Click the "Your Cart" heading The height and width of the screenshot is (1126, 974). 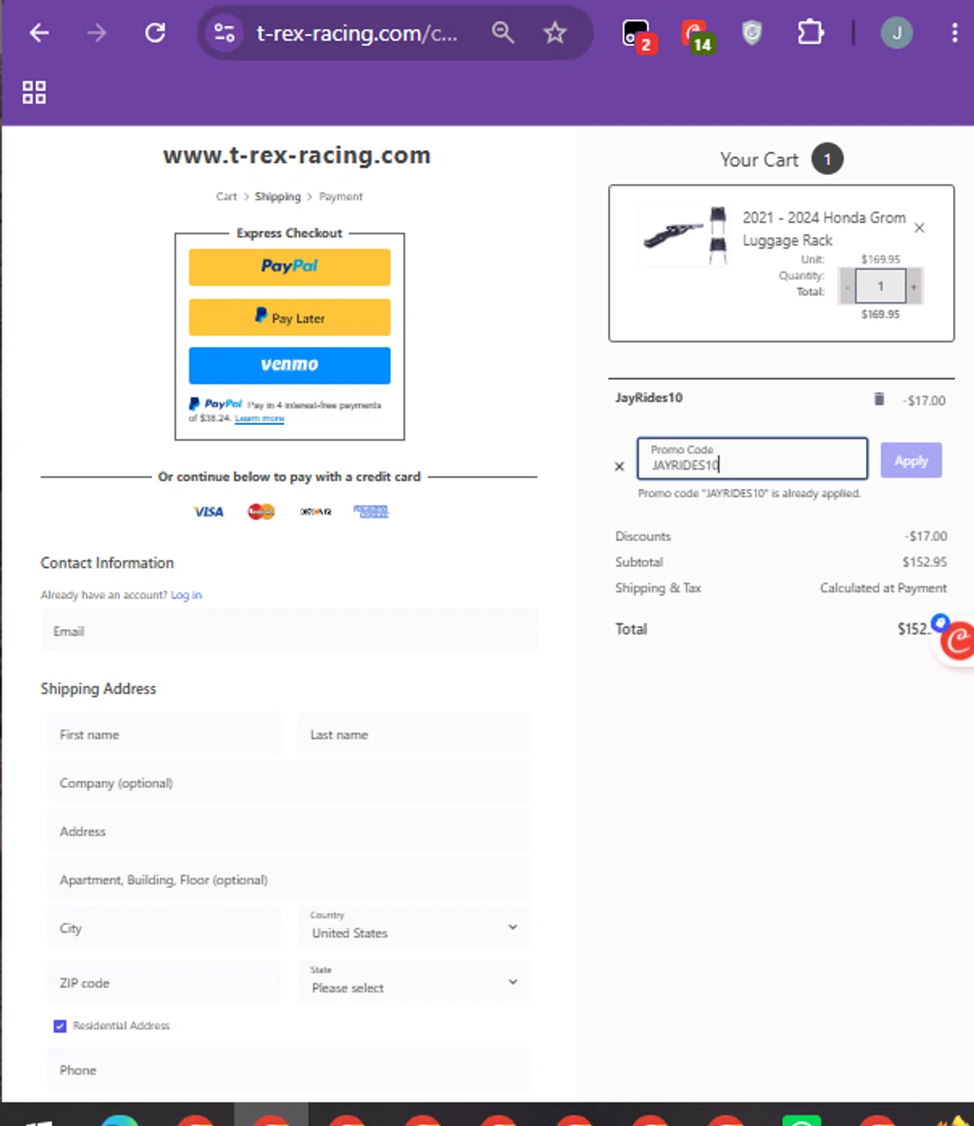pos(759,160)
